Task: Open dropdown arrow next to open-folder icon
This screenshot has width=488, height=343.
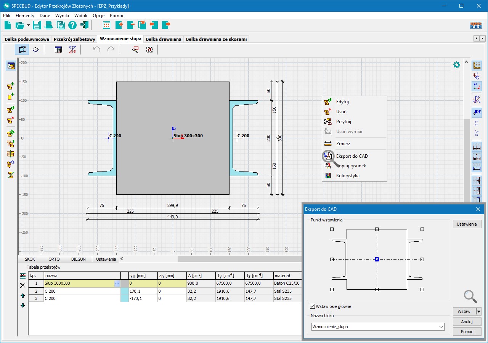Action: point(28,25)
